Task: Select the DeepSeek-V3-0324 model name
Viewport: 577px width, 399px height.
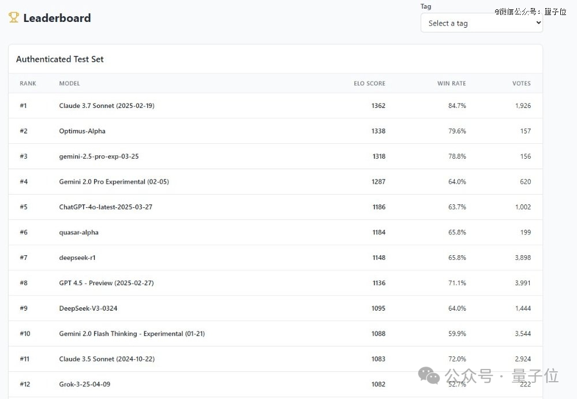Action: [x=88, y=308]
